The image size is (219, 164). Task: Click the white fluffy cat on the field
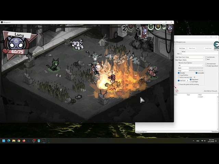click(x=77, y=44)
